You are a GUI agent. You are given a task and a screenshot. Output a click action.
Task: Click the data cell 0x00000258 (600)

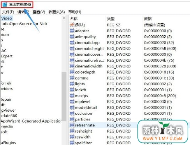click(160, 48)
